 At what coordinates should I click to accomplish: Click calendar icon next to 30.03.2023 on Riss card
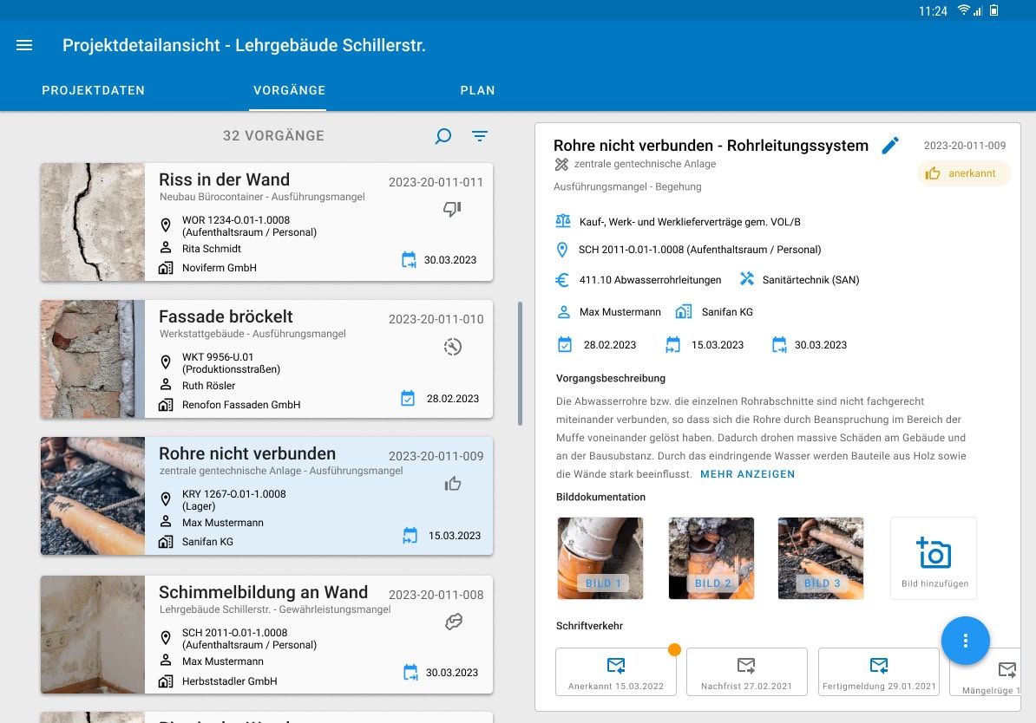pos(409,259)
